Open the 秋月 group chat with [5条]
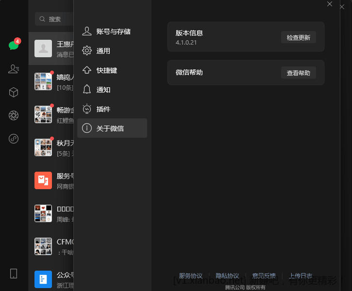 51,147
